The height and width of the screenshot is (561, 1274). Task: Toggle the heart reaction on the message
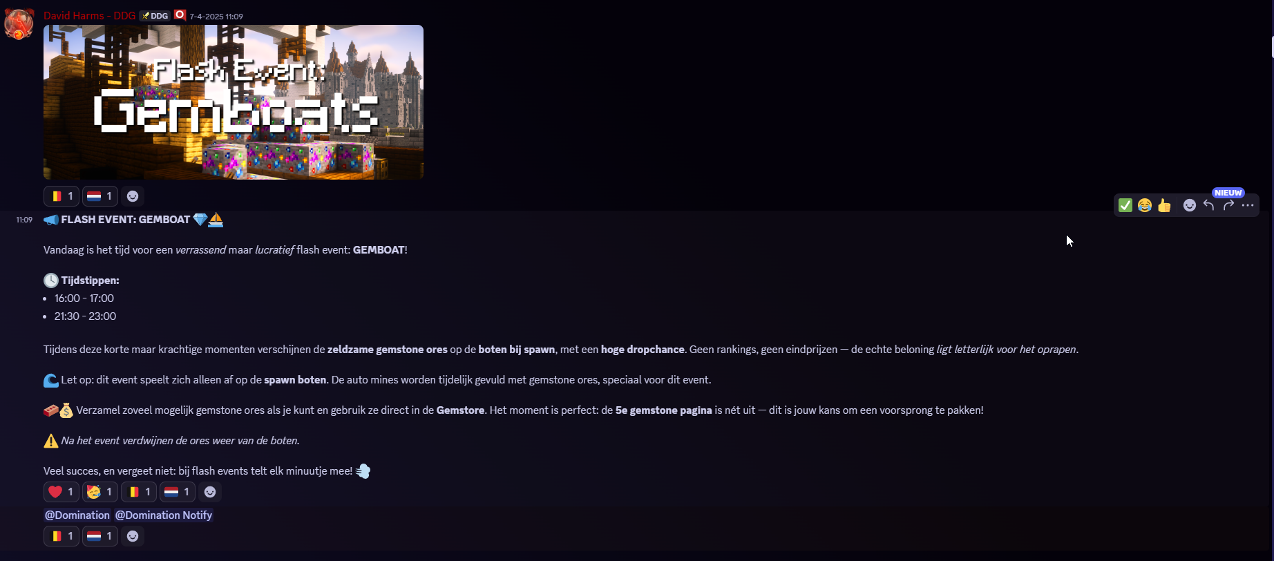pos(61,492)
